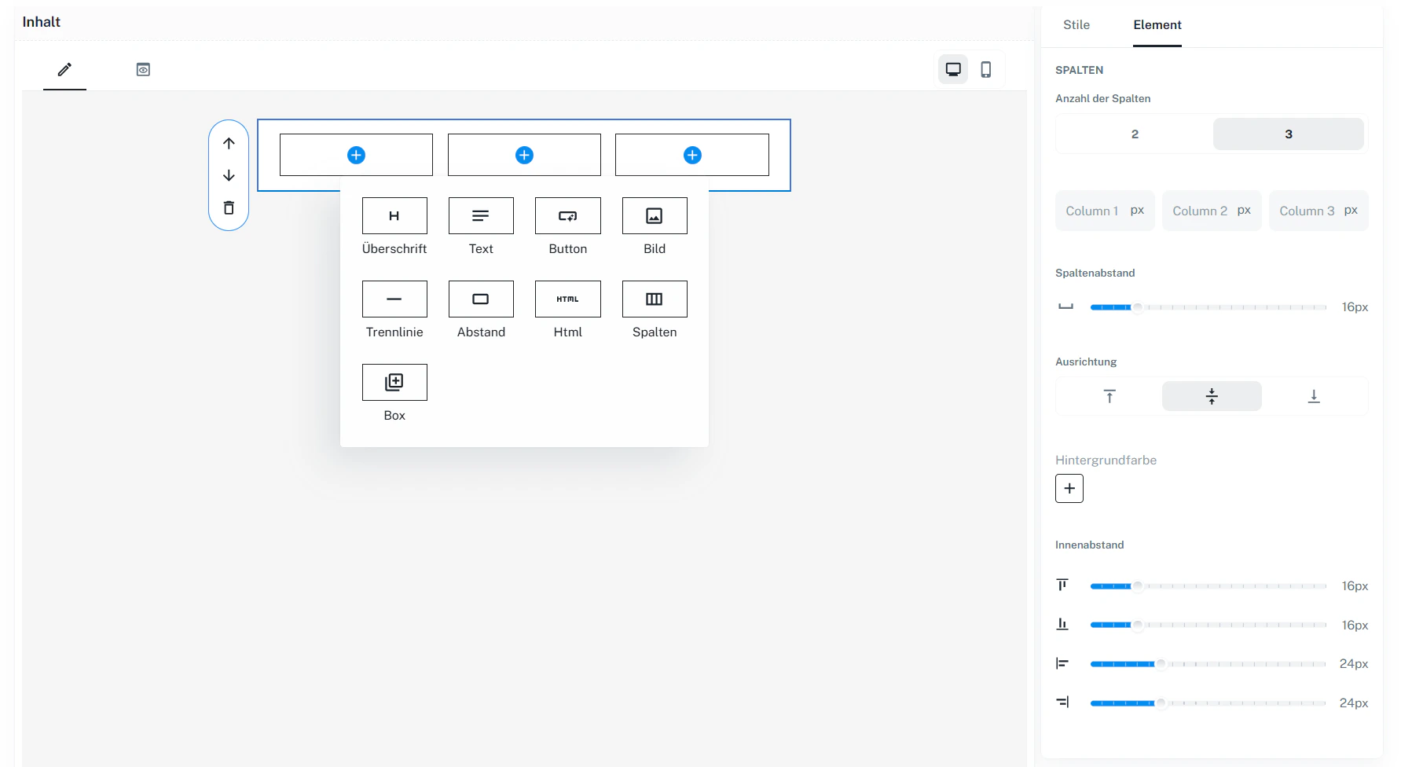Adjust the left padding slider

1208,664
